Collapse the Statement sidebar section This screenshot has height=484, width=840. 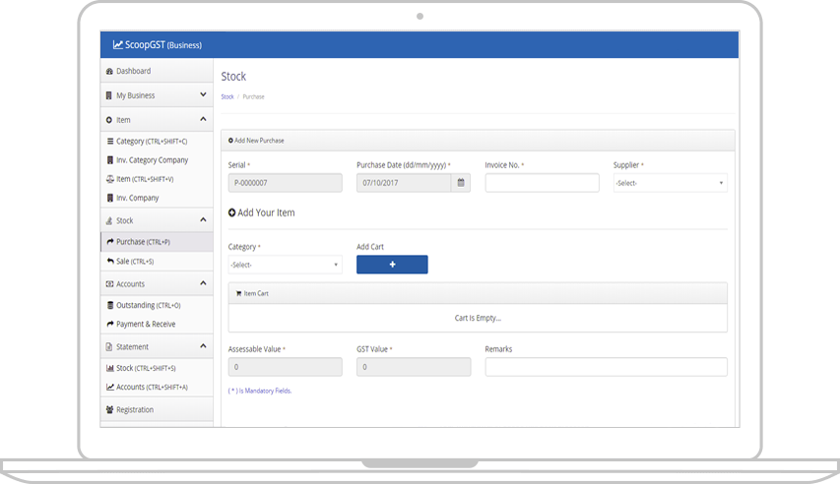(x=203, y=346)
